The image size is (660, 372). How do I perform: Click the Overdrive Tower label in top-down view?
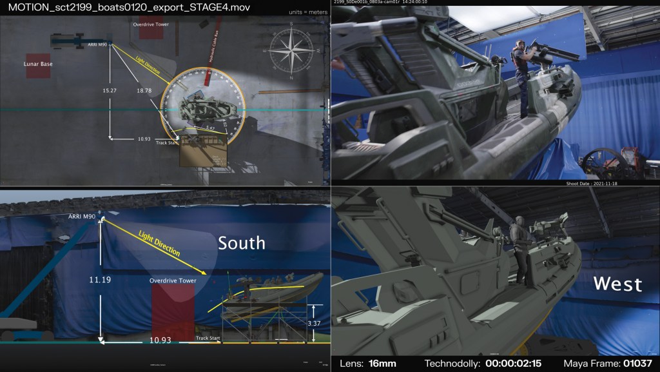pos(151,24)
